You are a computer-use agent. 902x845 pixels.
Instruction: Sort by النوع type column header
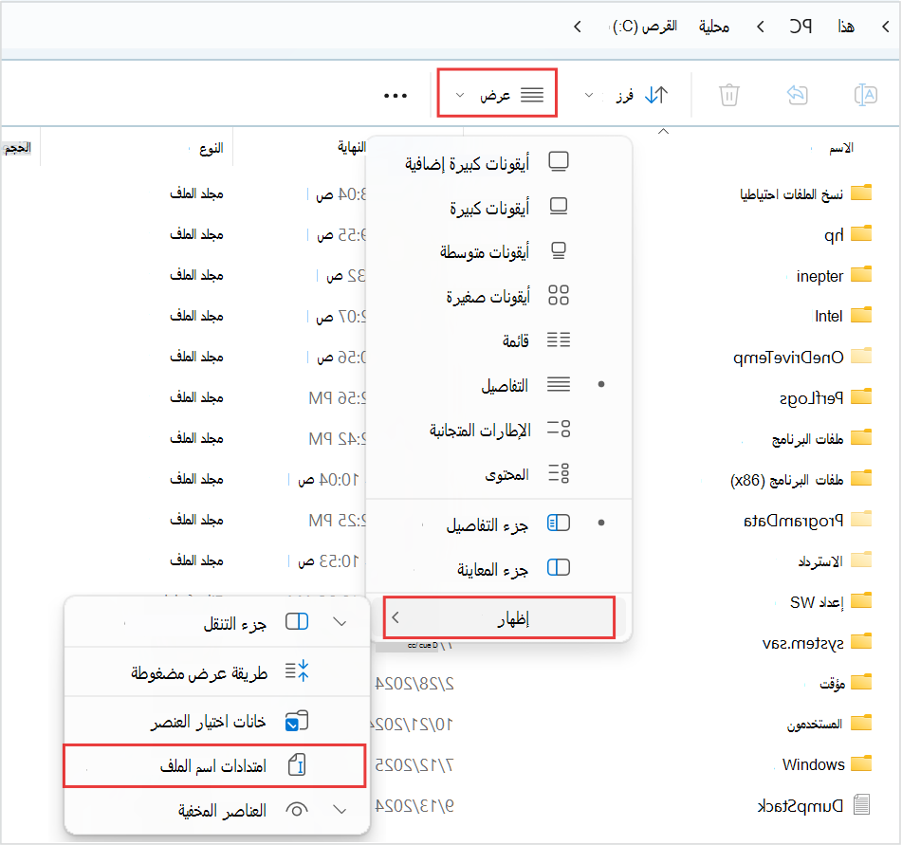point(212,149)
